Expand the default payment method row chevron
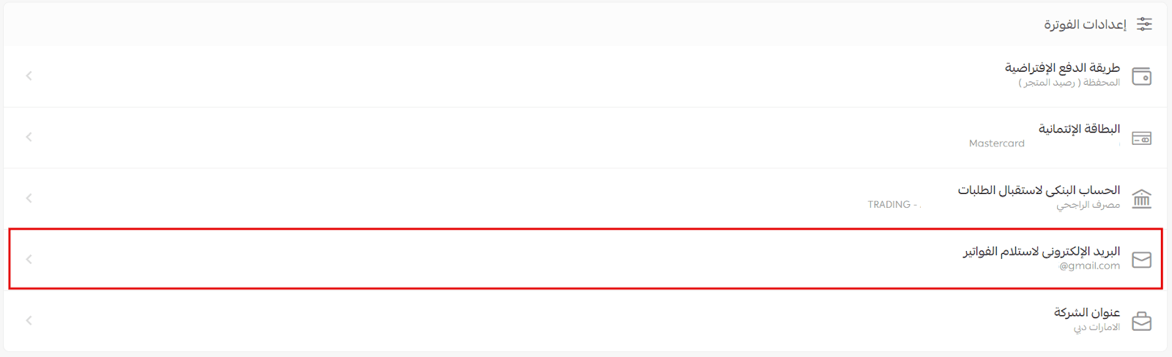Image resolution: width=1172 pixels, height=357 pixels. (29, 76)
